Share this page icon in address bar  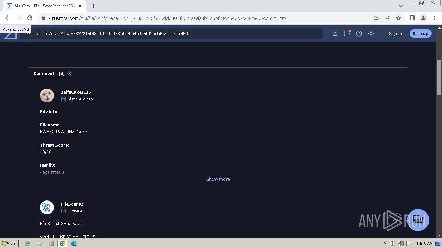pos(387,18)
